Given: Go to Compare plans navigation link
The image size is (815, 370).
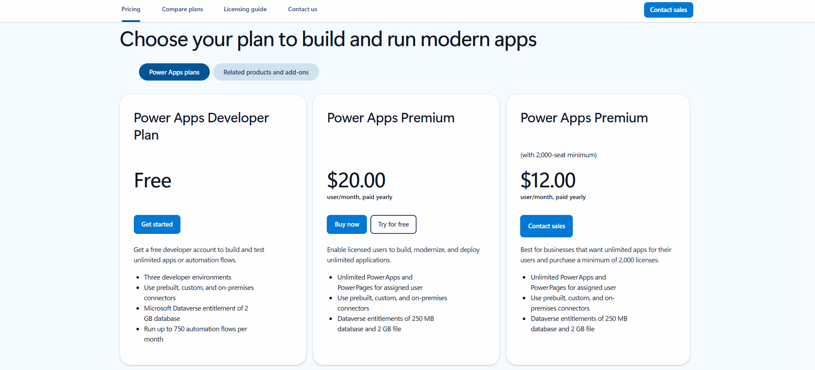Looking at the screenshot, I should (182, 9).
